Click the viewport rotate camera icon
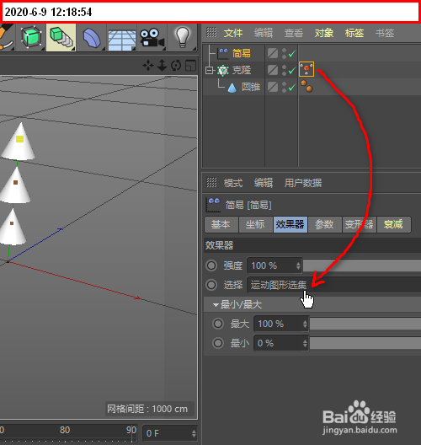421x445 pixels. 176,66
